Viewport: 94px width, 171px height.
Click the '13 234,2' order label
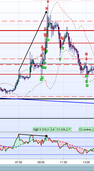tap(62, 129)
